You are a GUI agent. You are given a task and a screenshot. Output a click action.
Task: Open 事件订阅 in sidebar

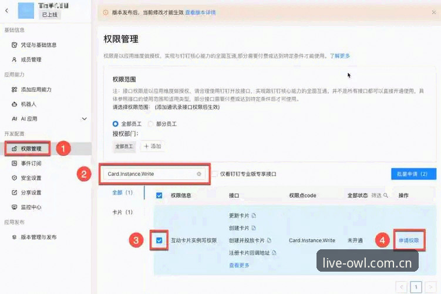click(x=27, y=163)
